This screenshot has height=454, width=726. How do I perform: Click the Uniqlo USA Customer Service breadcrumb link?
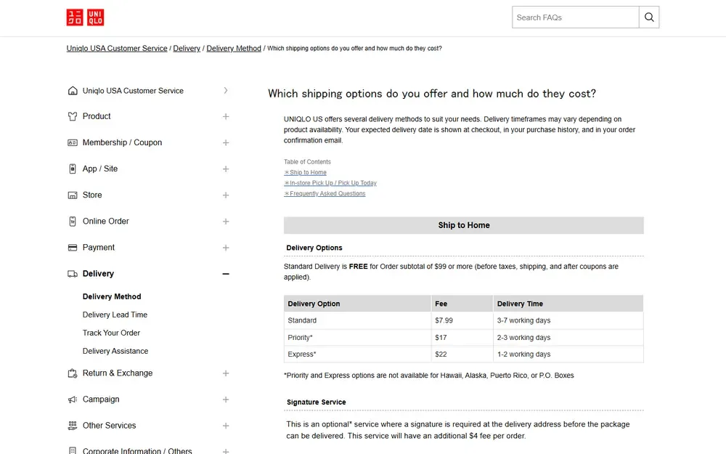pyautogui.click(x=117, y=48)
